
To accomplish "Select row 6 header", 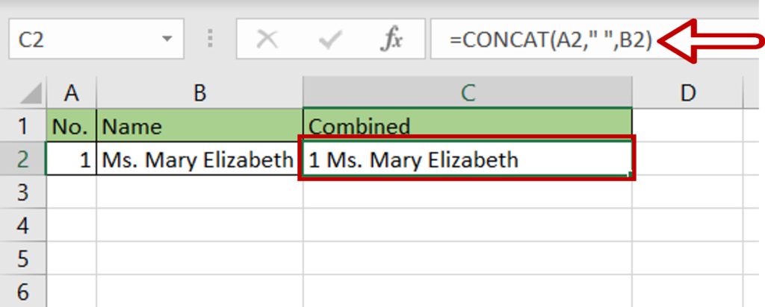I will point(23,292).
